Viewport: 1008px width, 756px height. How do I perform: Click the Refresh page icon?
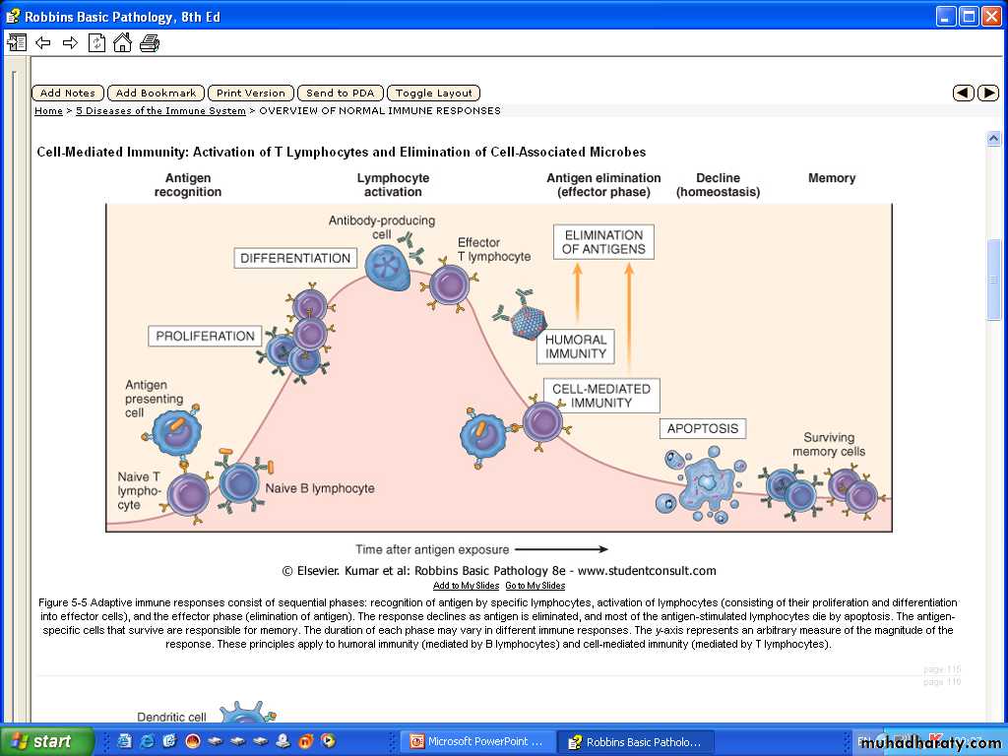96,42
